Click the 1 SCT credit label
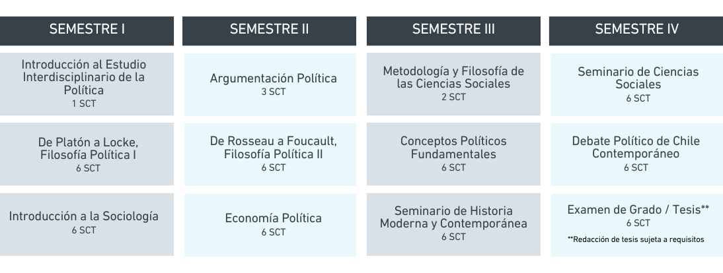 (x=84, y=104)
